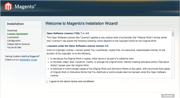Click the Open Software License v. 3.0 title
The width and height of the screenshot is (180, 98).
pos(68,33)
